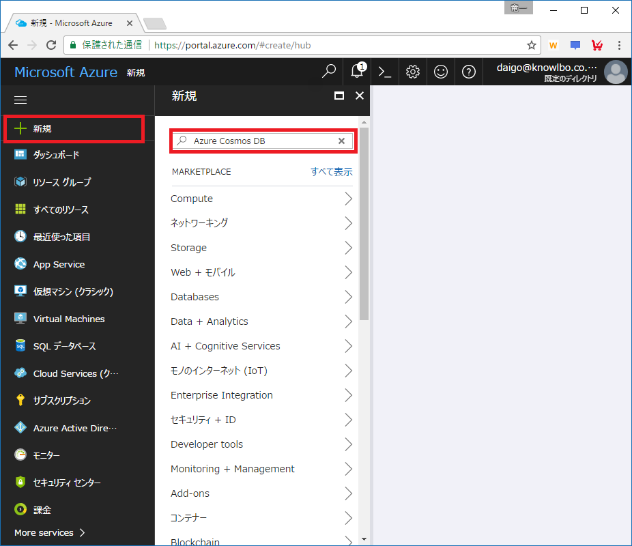Click red shopping cart extension icon
Screen dimensions: 632x546
[597, 45]
